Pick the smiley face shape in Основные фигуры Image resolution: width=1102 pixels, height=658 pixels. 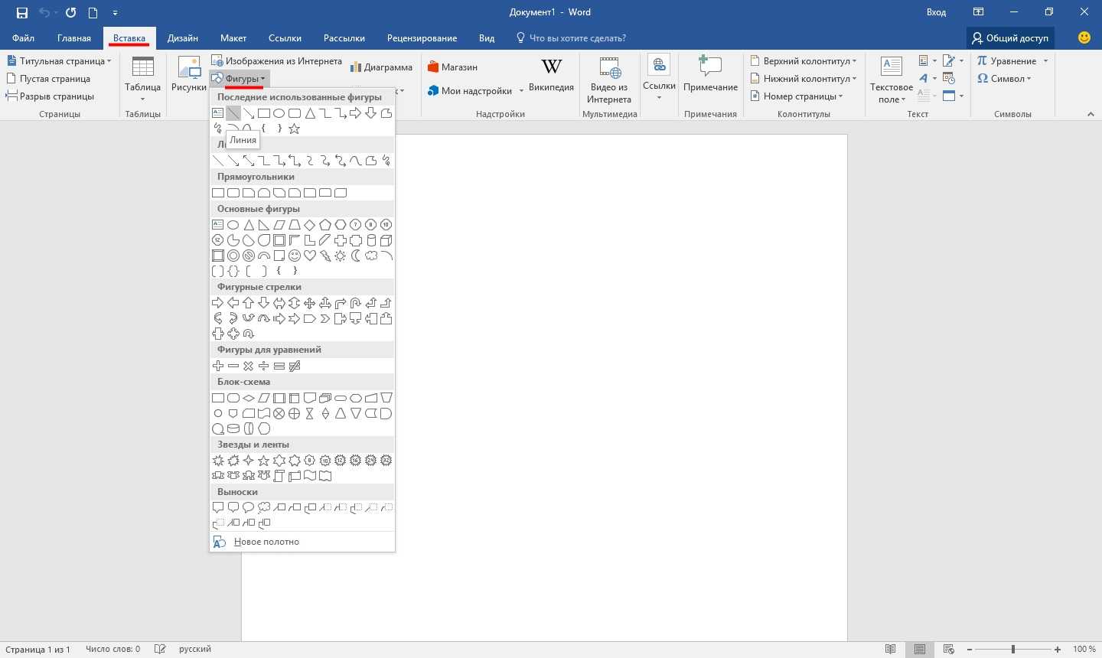point(295,256)
